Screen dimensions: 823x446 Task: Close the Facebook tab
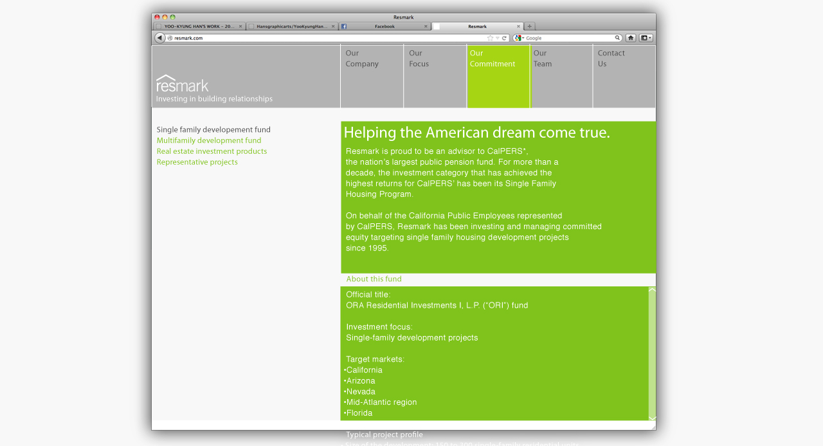point(426,26)
